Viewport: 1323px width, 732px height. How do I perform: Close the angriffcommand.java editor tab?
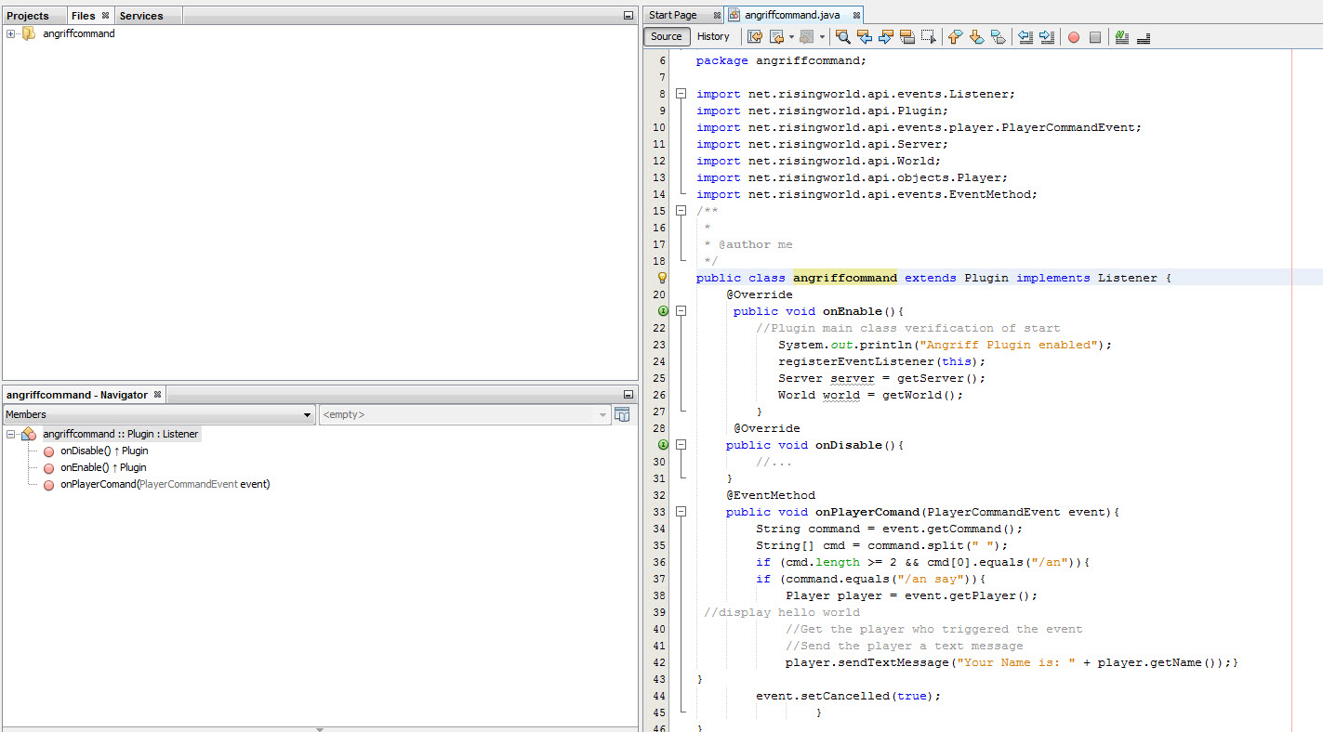click(856, 16)
